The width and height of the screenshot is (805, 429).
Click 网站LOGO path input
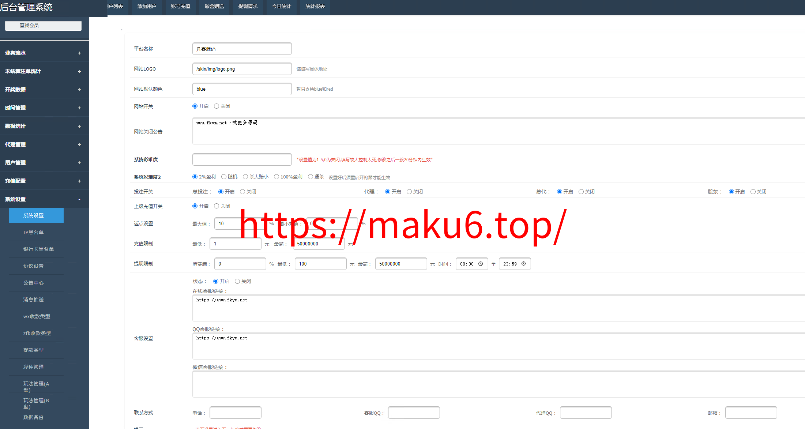click(x=242, y=69)
